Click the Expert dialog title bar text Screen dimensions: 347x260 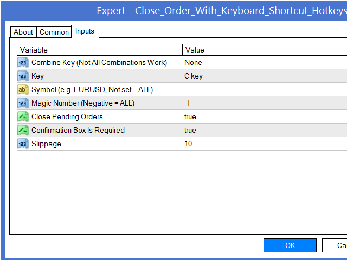tap(222, 11)
